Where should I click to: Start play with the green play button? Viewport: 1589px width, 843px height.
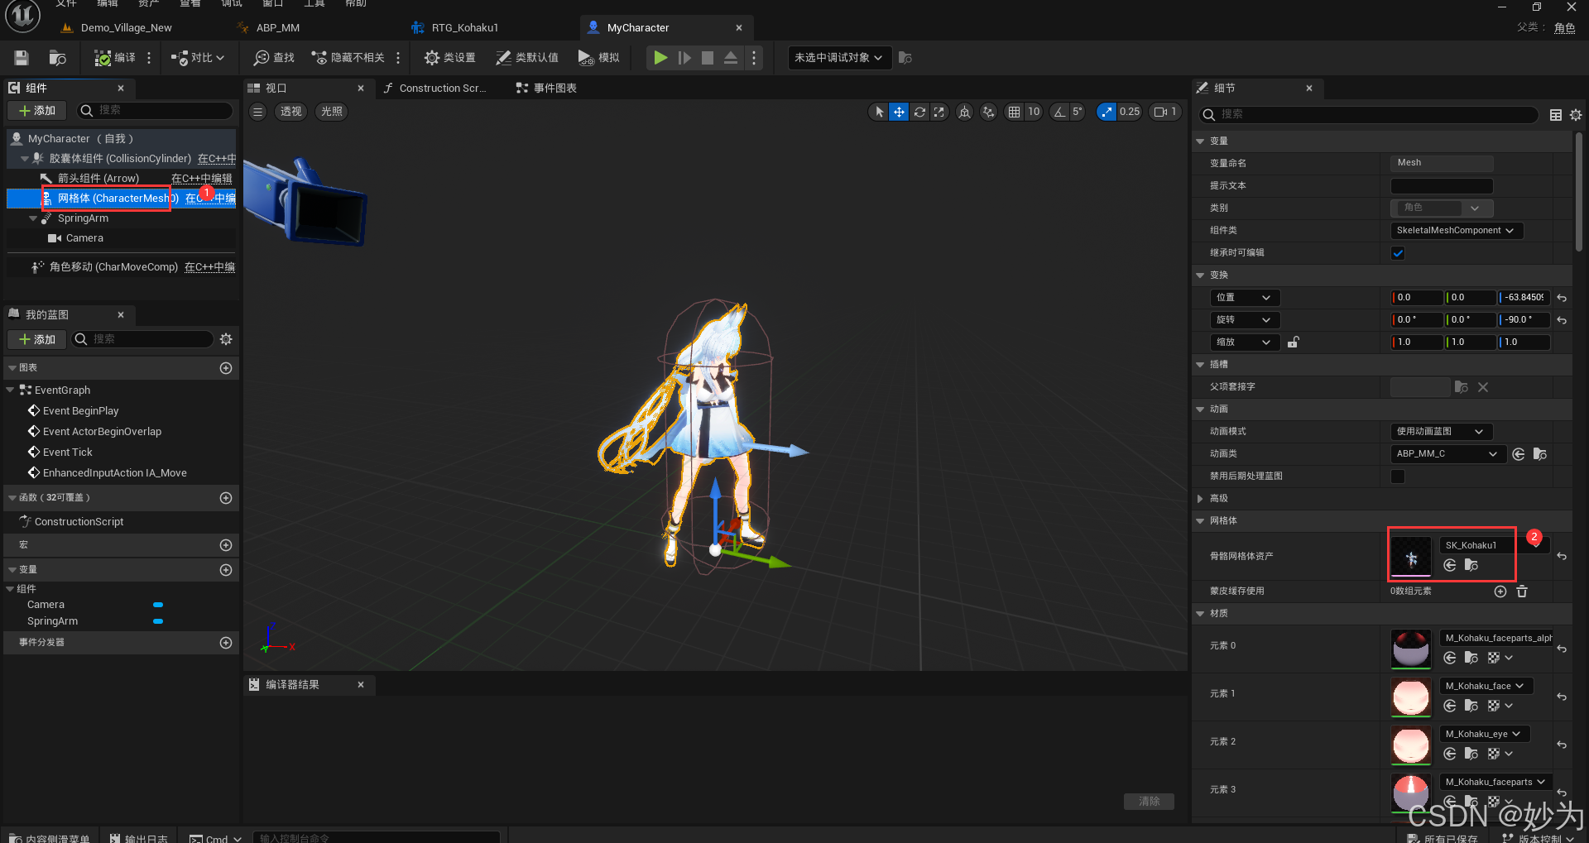click(x=660, y=58)
